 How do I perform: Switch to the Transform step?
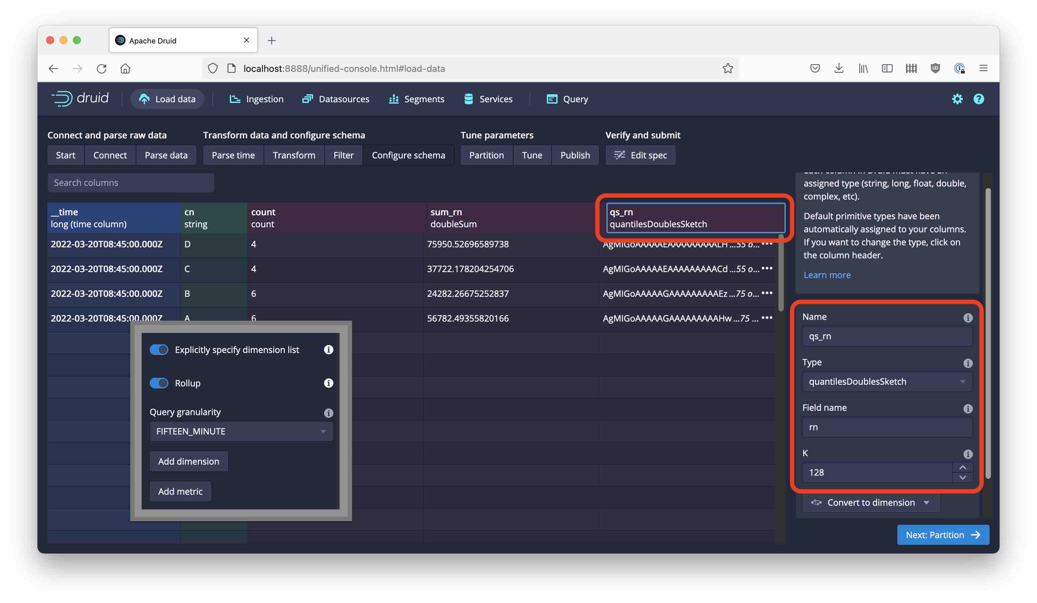(294, 155)
